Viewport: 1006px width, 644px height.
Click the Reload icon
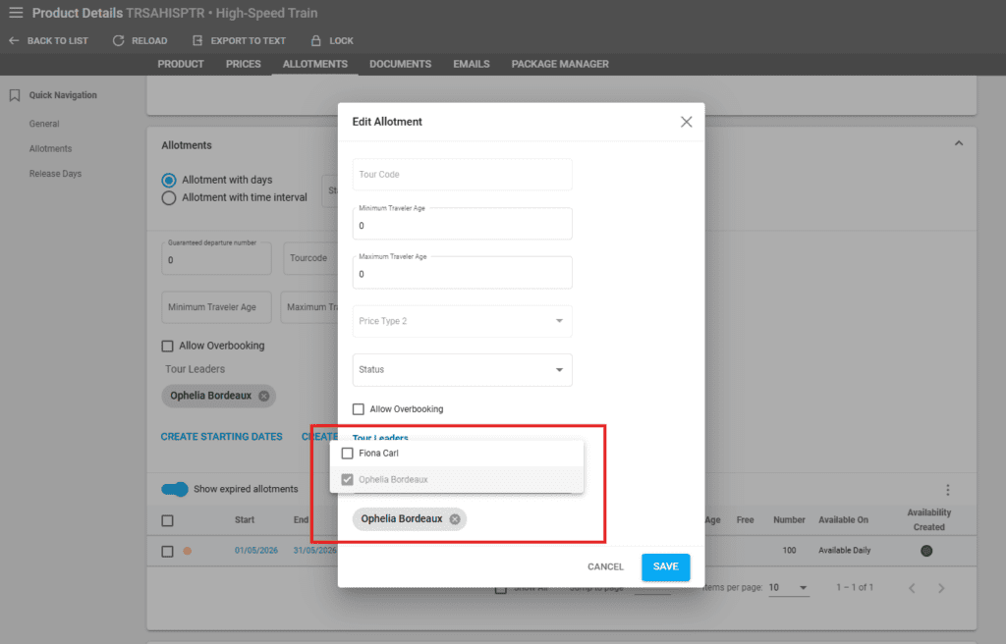(x=119, y=41)
